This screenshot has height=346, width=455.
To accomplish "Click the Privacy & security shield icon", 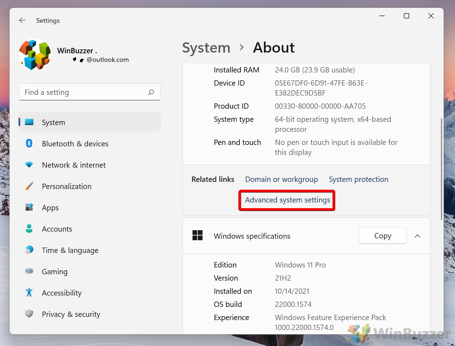I will pos(29,314).
